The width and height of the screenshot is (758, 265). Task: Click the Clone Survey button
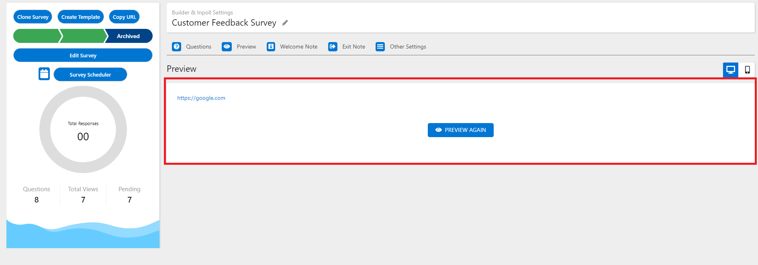point(33,17)
